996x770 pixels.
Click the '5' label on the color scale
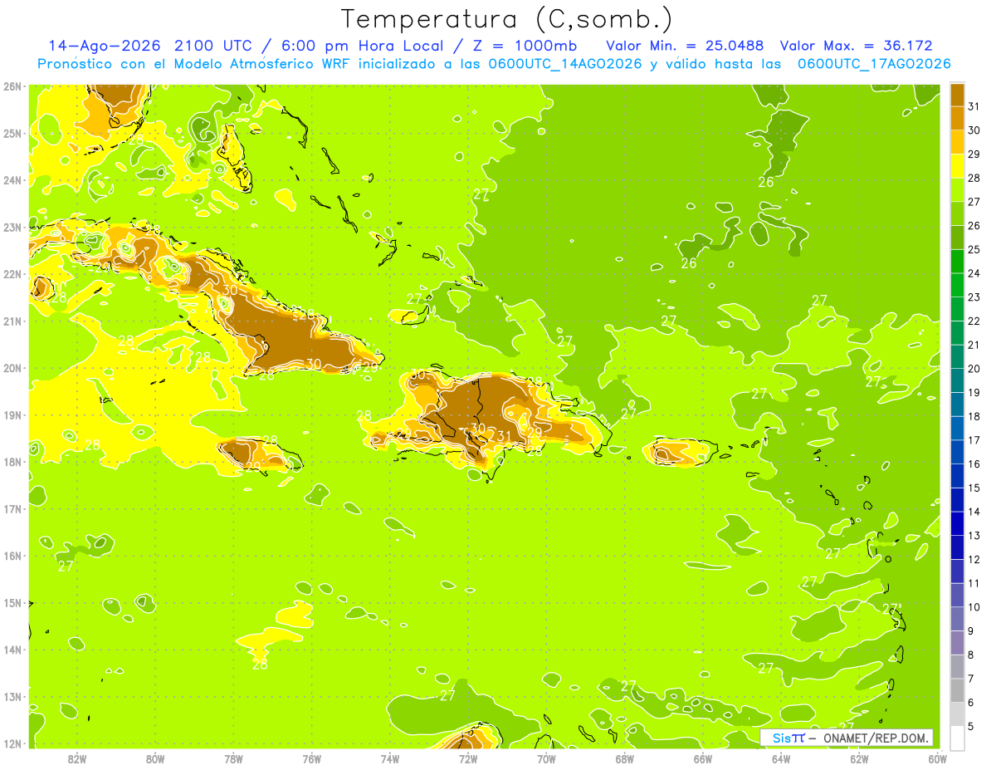[972, 726]
